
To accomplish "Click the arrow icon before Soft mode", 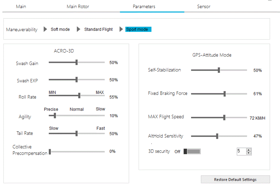I will tap(46, 29).
